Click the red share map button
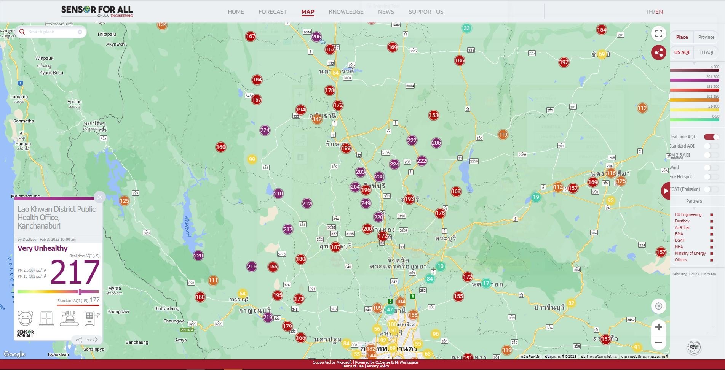 point(658,52)
